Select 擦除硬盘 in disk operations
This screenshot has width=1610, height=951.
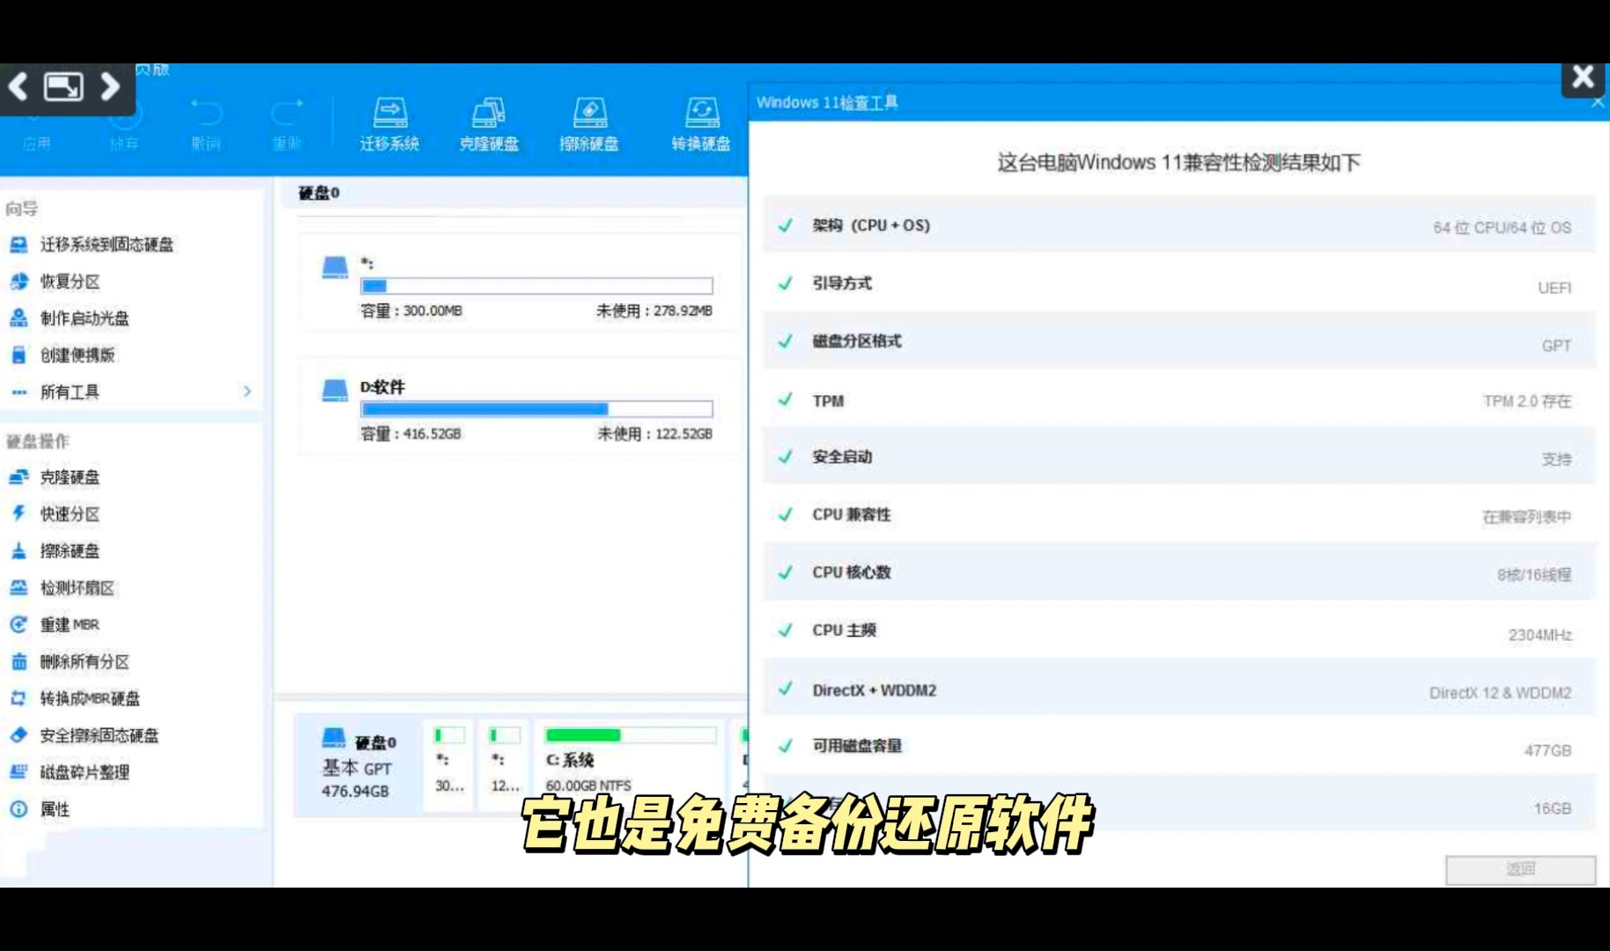(x=70, y=551)
